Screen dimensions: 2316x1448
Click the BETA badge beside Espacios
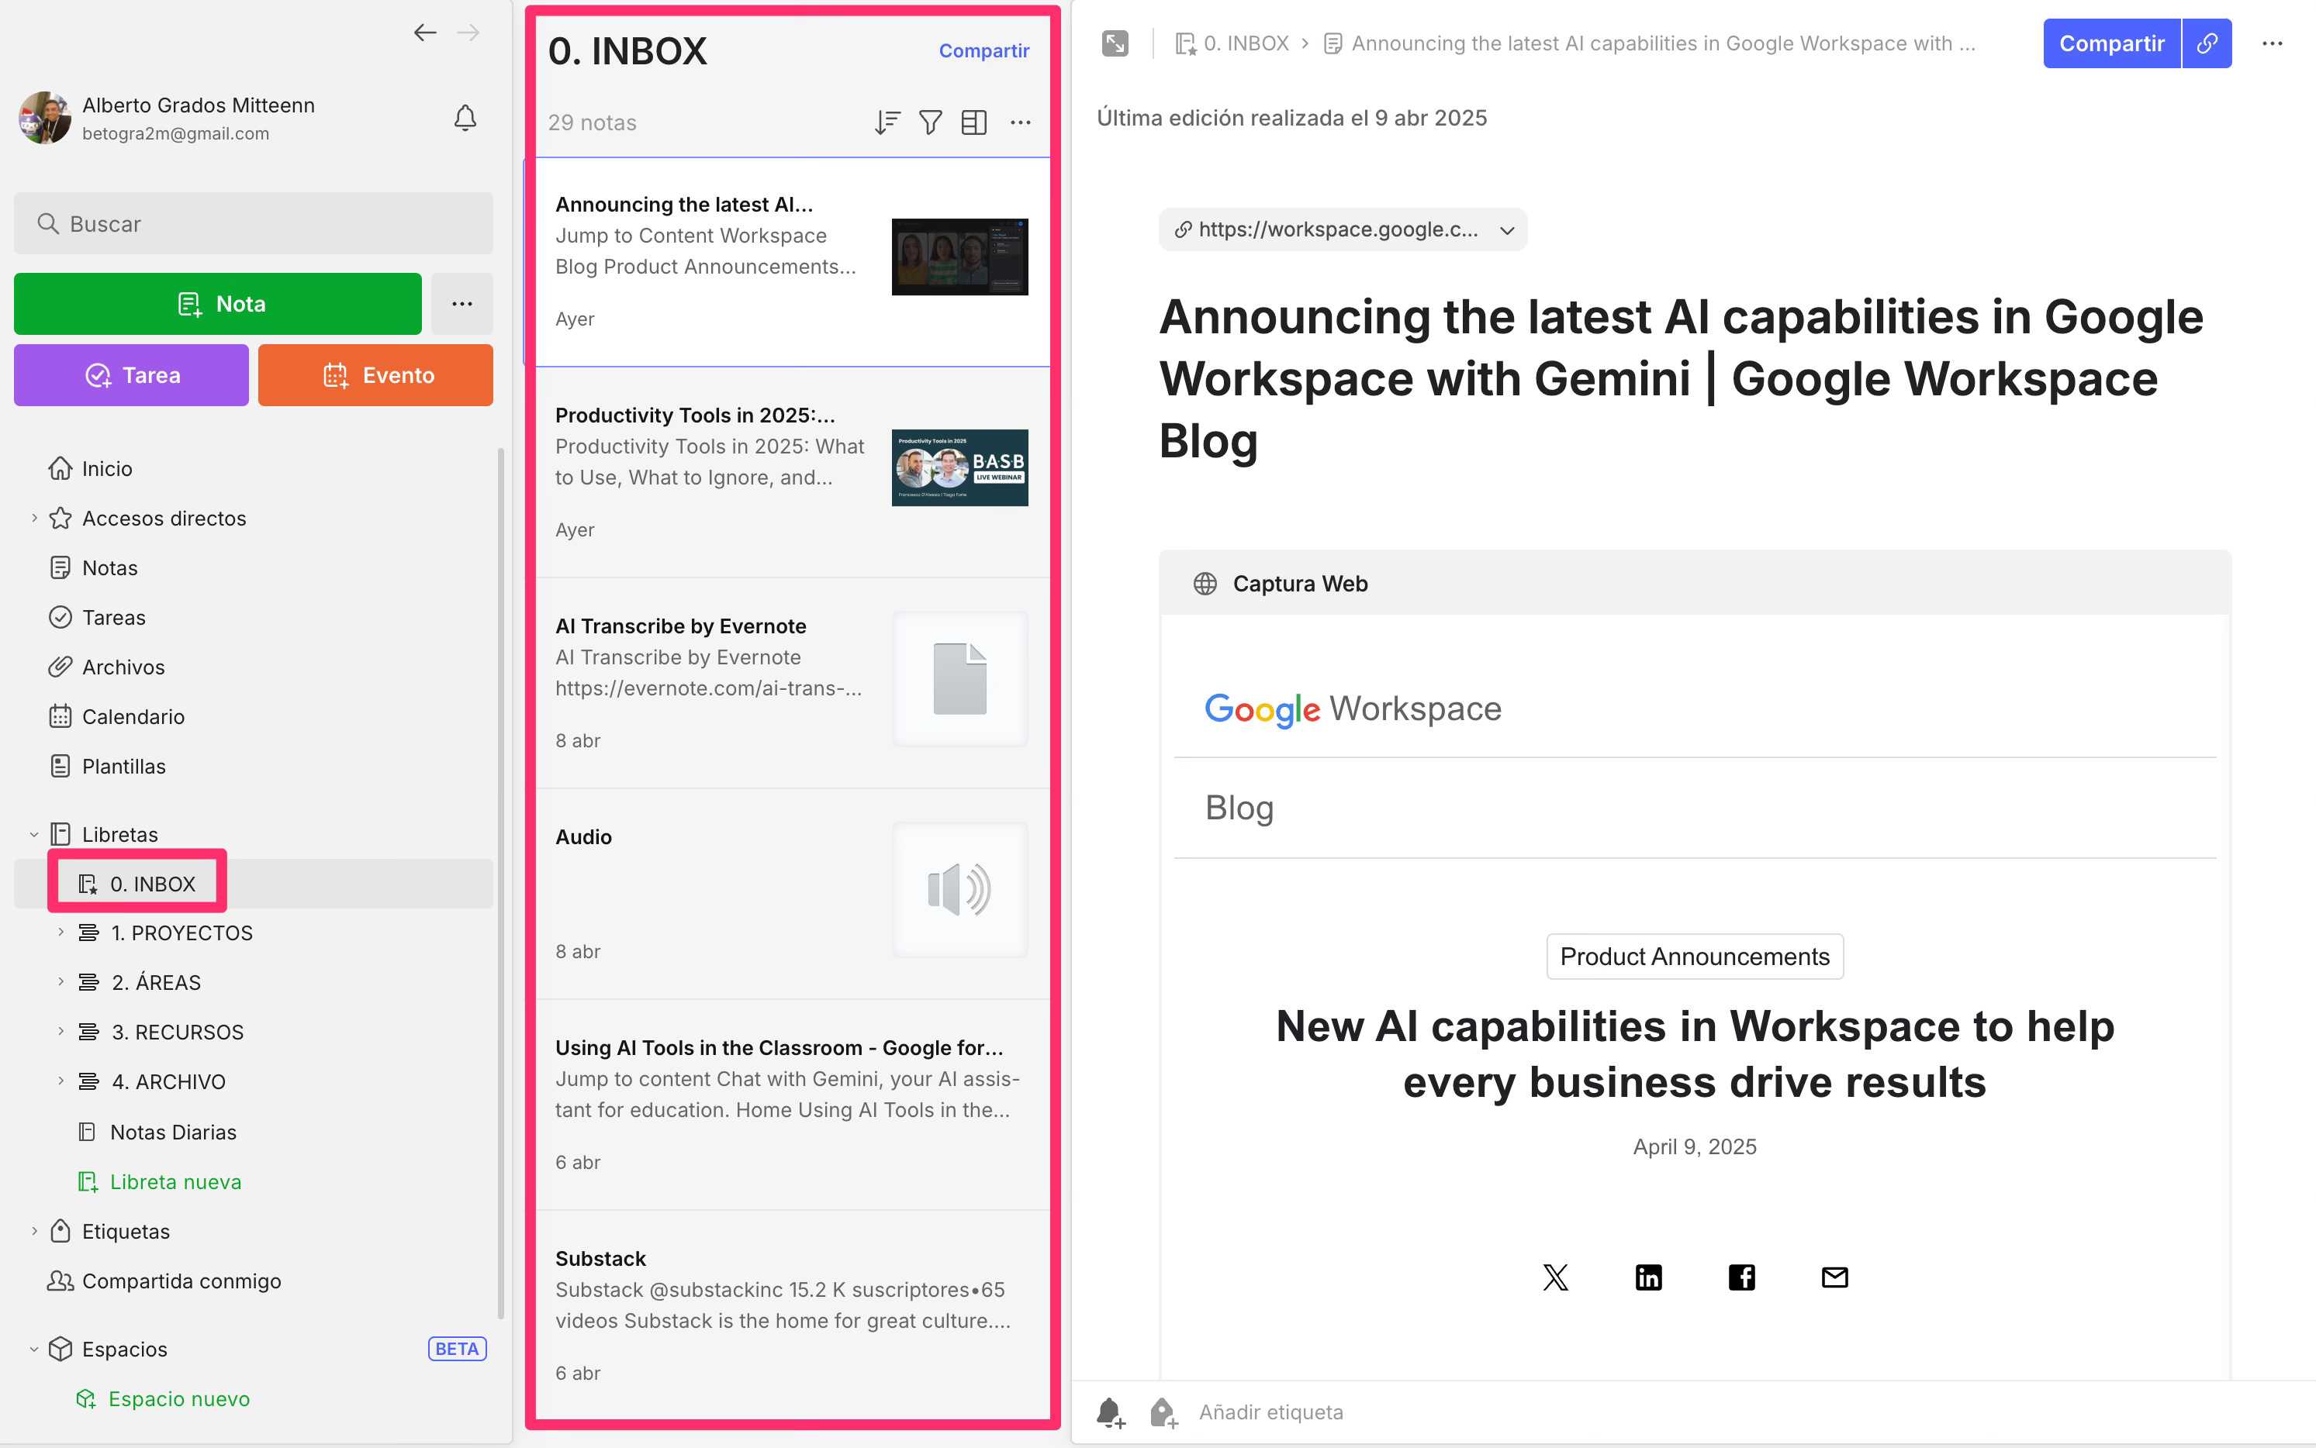[457, 1350]
